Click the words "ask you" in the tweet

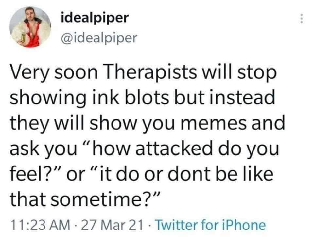[44, 149]
